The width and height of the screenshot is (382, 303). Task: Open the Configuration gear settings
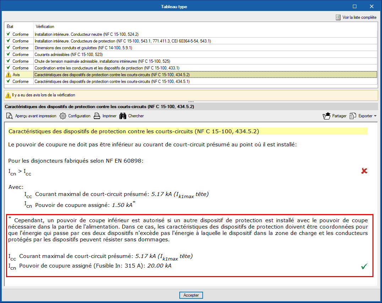pos(63,116)
